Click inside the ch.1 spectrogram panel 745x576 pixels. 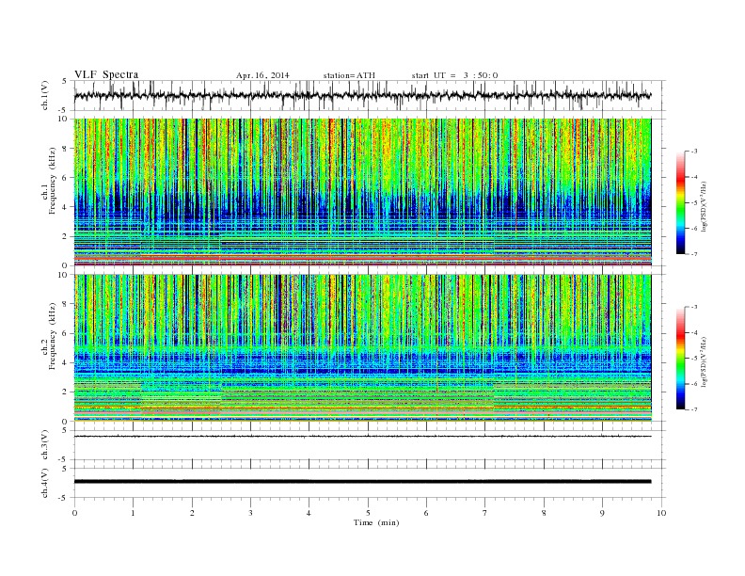click(362, 192)
